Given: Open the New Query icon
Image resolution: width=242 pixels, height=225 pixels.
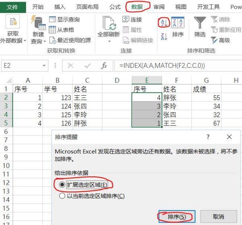Looking at the screenshot, I should pos(38,23).
